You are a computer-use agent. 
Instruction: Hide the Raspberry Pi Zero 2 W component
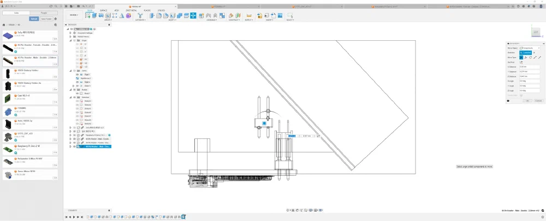(x=75, y=134)
